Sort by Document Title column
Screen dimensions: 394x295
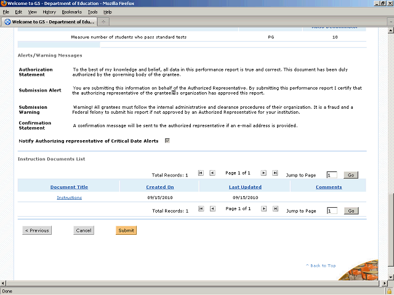pyautogui.click(x=69, y=187)
